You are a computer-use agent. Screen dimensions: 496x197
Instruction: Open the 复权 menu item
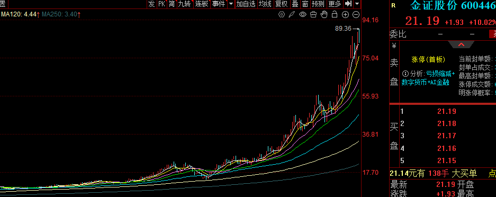(x=282, y=4)
